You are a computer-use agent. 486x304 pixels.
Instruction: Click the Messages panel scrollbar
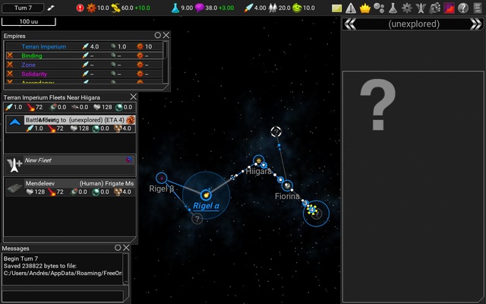point(125,268)
